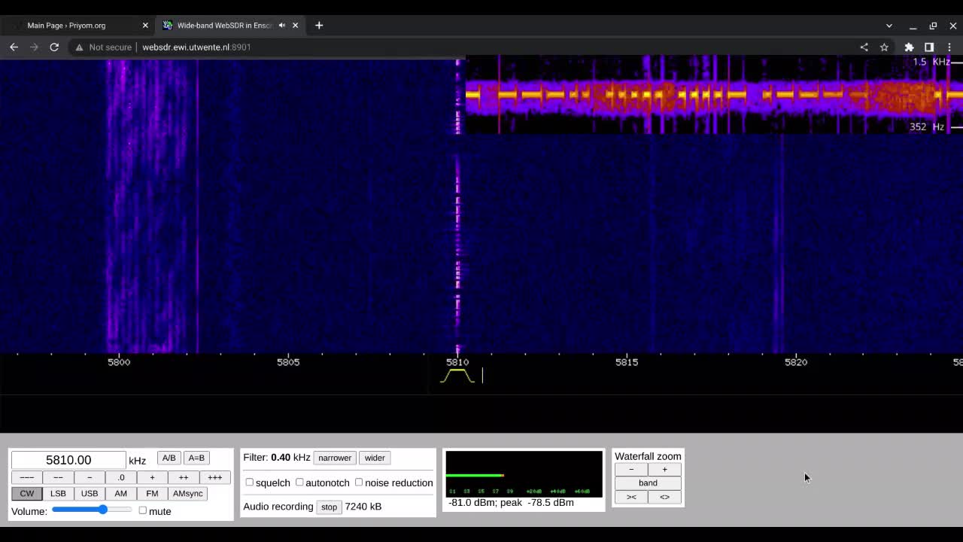Mute audio on WebSDR tab
The image size is (963, 542).
pos(282,25)
